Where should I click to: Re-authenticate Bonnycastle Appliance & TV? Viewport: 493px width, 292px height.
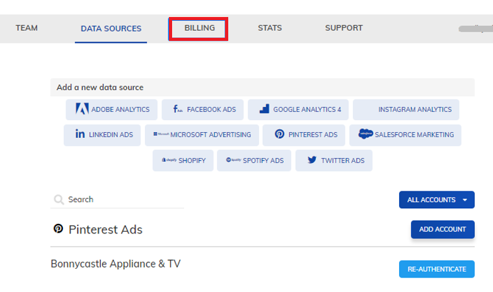point(437,269)
